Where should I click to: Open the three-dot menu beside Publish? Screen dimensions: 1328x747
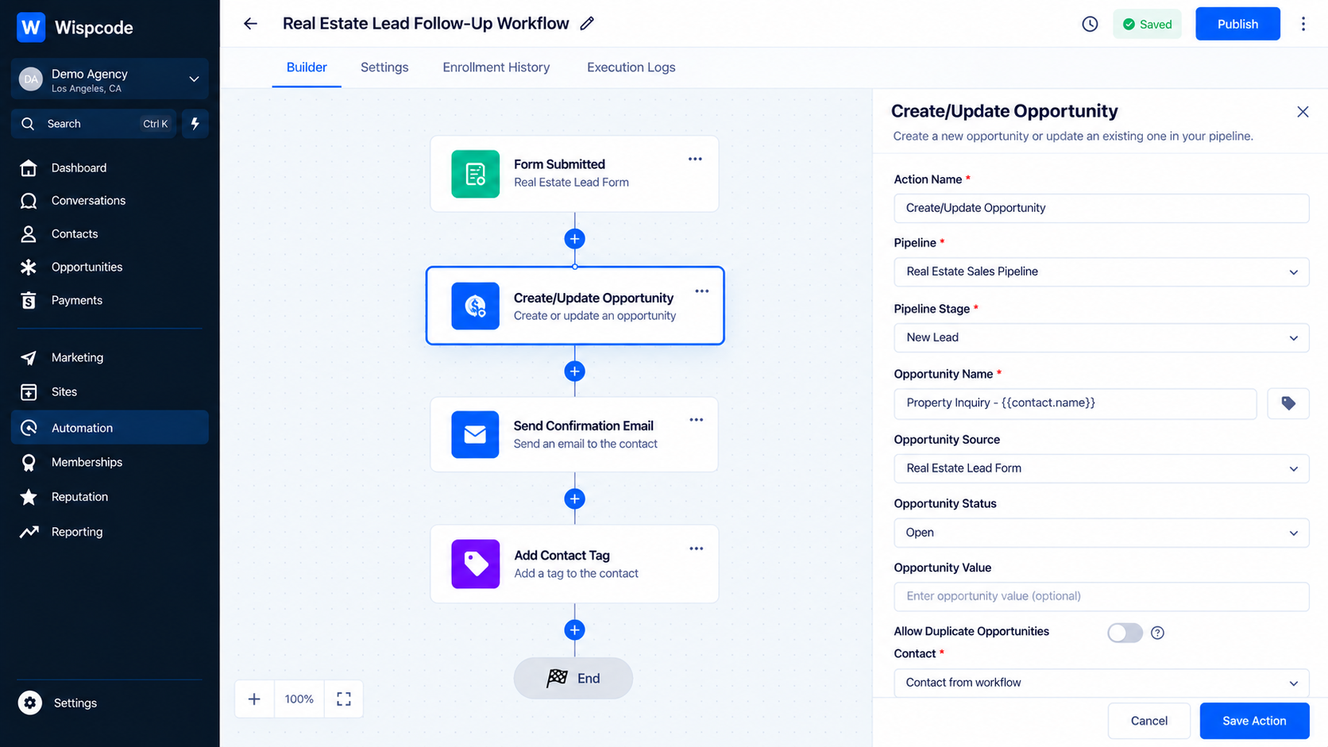[x=1303, y=24]
